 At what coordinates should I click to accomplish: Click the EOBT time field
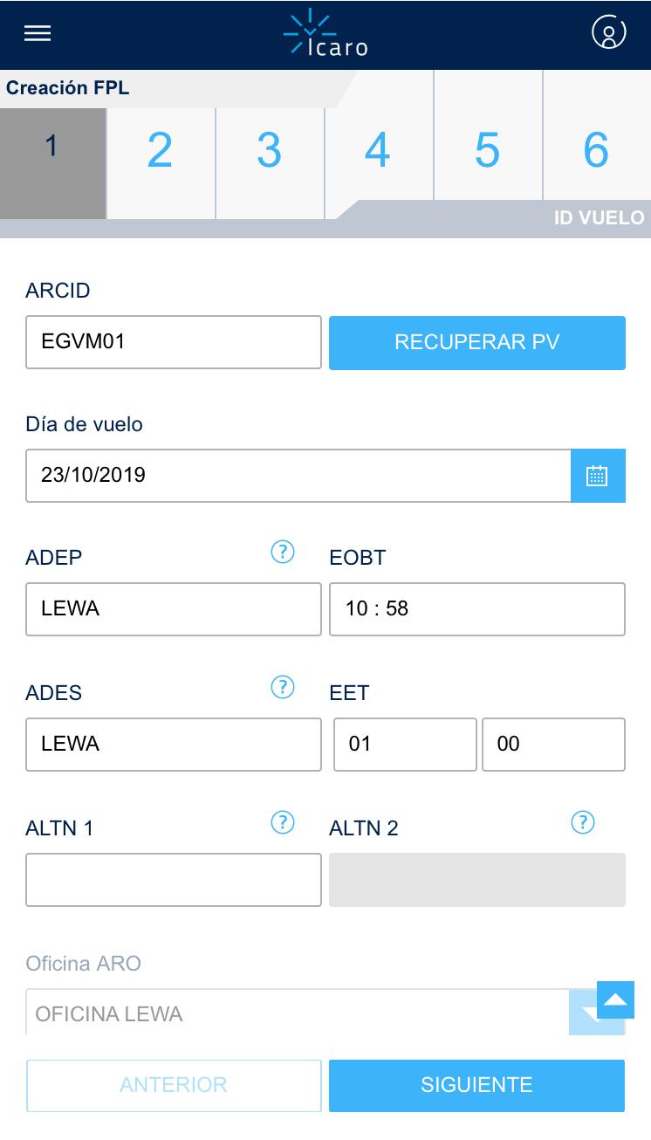(477, 609)
